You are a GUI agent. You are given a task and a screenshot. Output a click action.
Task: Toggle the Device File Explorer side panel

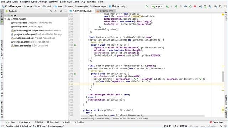click(x=226, y=106)
